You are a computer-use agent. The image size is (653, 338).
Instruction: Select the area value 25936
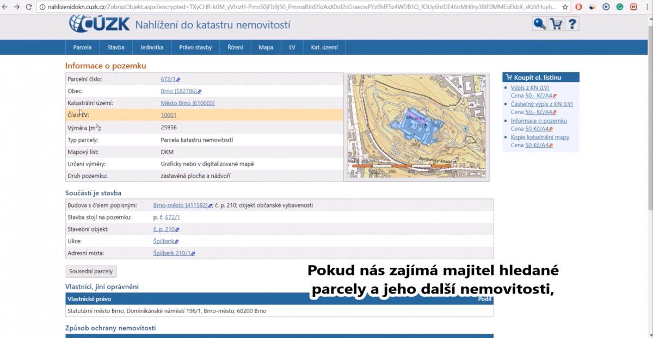click(169, 127)
